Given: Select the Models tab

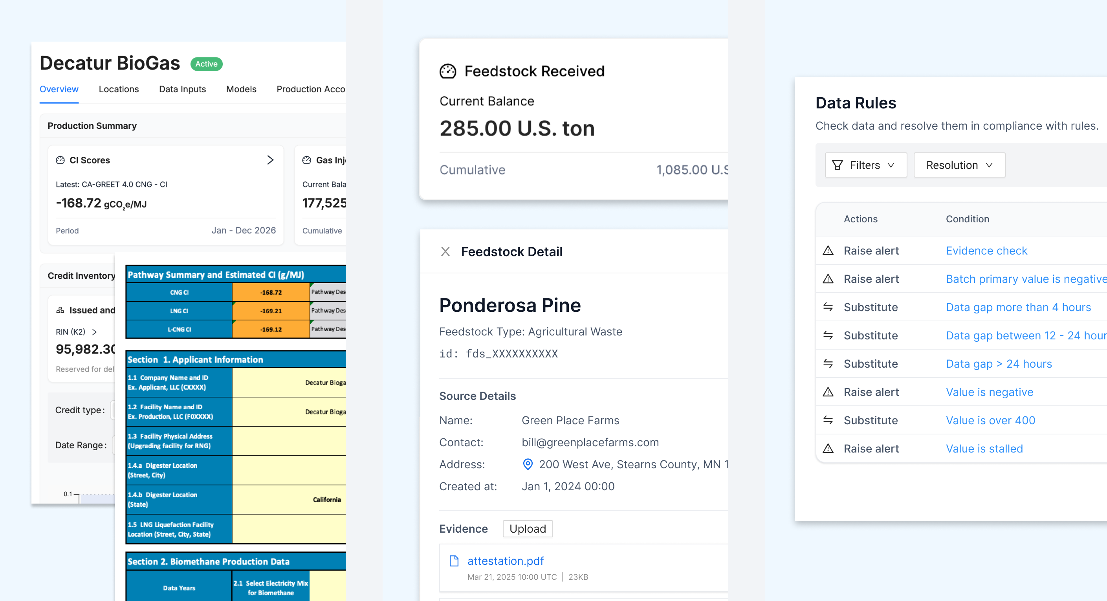Looking at the screenshot, I should [x=241, y=89].
